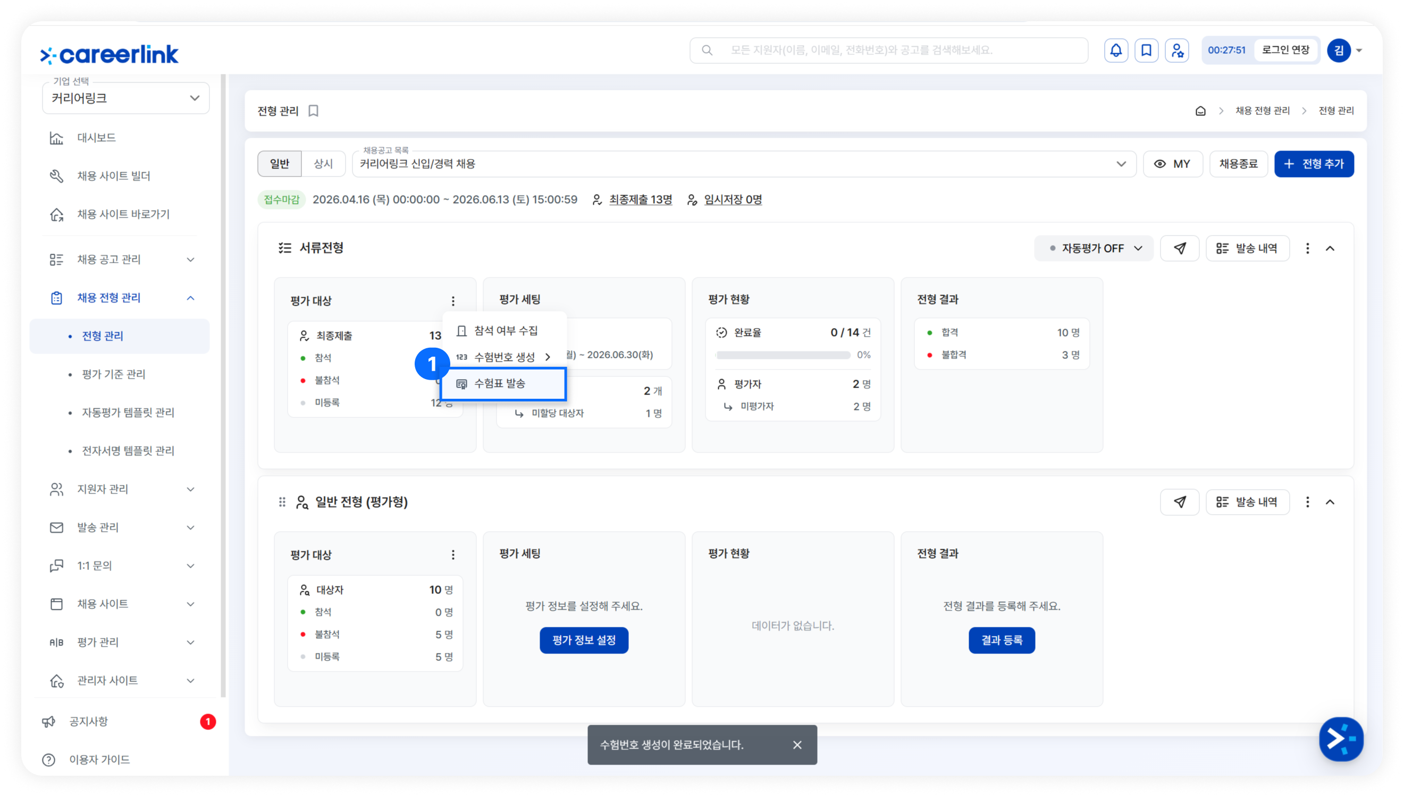This screenshot has width=1404, height=797.
Task: Click the 평가 정보 설정 button
Action: (583, 641)
